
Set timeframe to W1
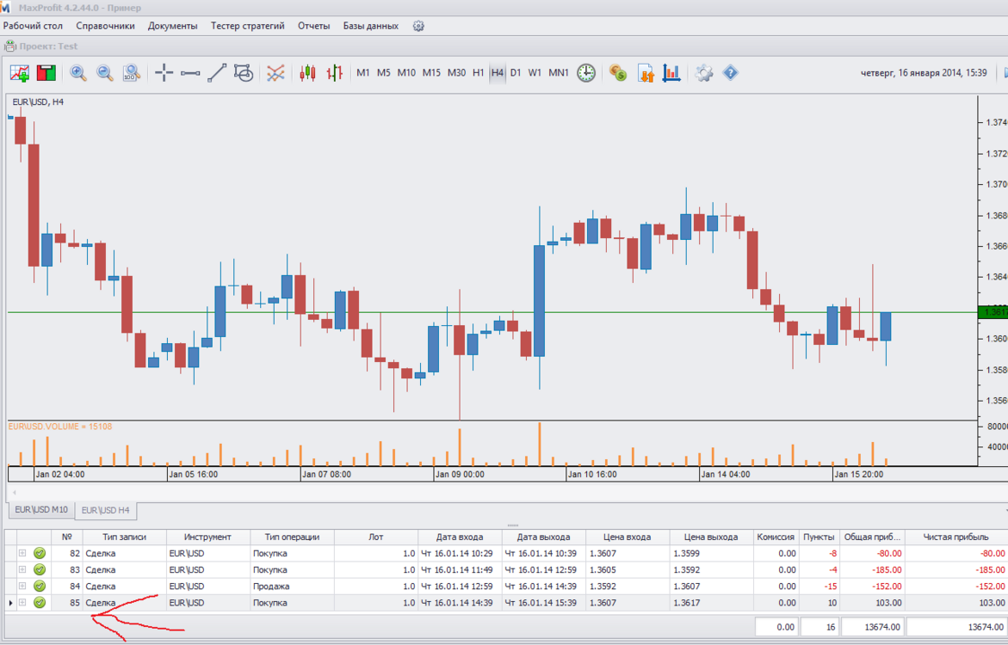(x=535, y=73)
